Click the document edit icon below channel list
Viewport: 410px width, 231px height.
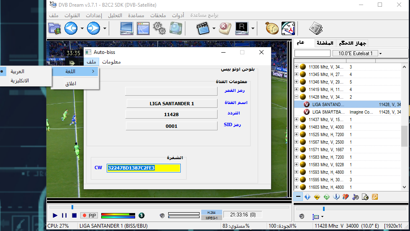tap(365, 197)
